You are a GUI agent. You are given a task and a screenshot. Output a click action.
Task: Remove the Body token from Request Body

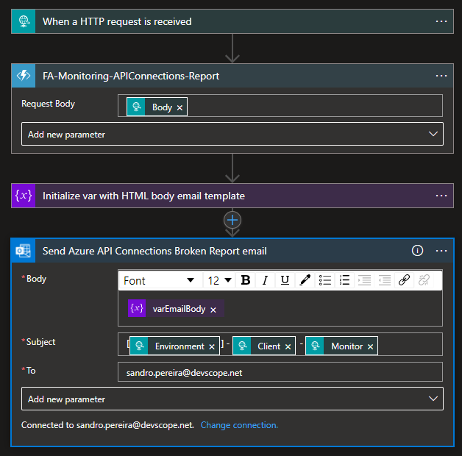coord(180,107)
